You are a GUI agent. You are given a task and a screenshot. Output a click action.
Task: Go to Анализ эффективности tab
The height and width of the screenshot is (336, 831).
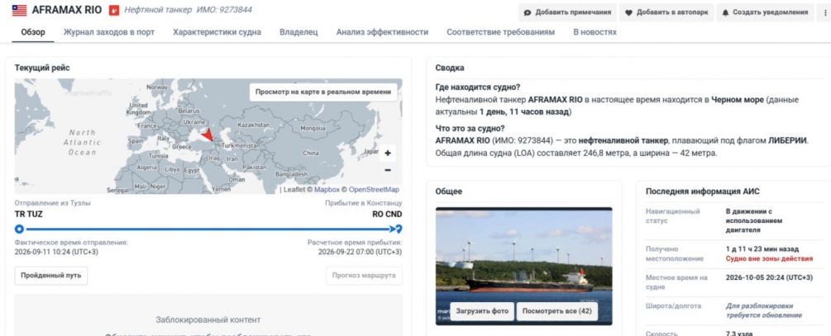[382, 31]
